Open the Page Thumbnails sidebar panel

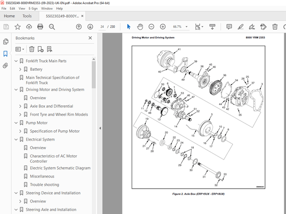[x=6, y=42]
